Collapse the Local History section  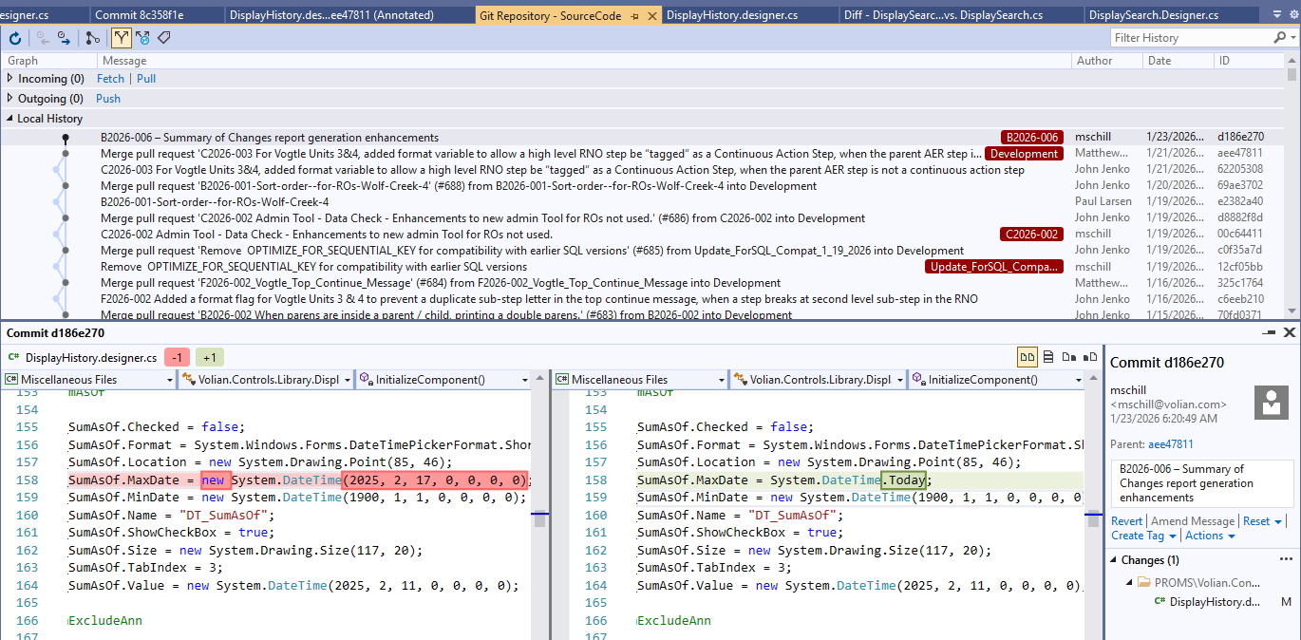coord(10,119)
